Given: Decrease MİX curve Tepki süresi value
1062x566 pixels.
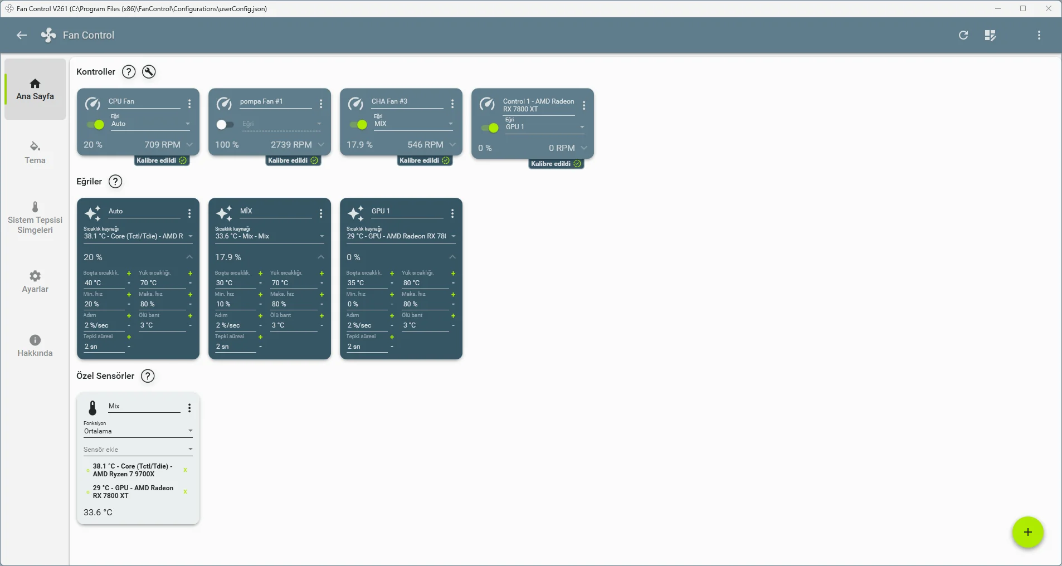Looking at the screenshot, I should coord(261,347).
